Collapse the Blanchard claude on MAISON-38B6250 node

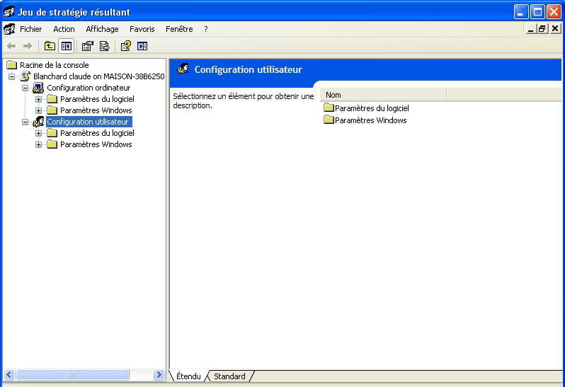pyautogui.click(x=11, y=76)
